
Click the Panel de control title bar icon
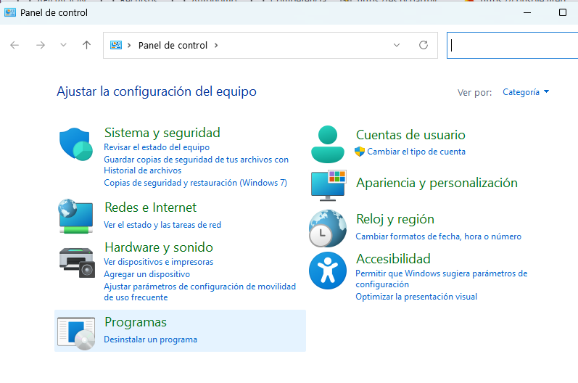[10, 12]
